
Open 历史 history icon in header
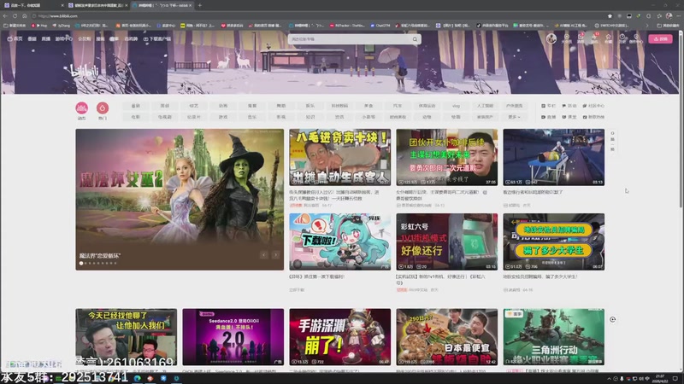[x=622, y=38]
